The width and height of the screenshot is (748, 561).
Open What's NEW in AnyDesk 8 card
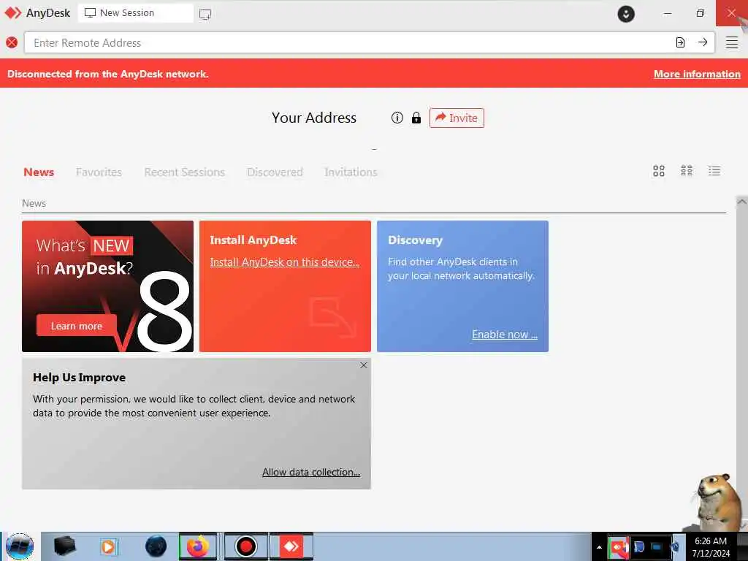tap(108, 286)
